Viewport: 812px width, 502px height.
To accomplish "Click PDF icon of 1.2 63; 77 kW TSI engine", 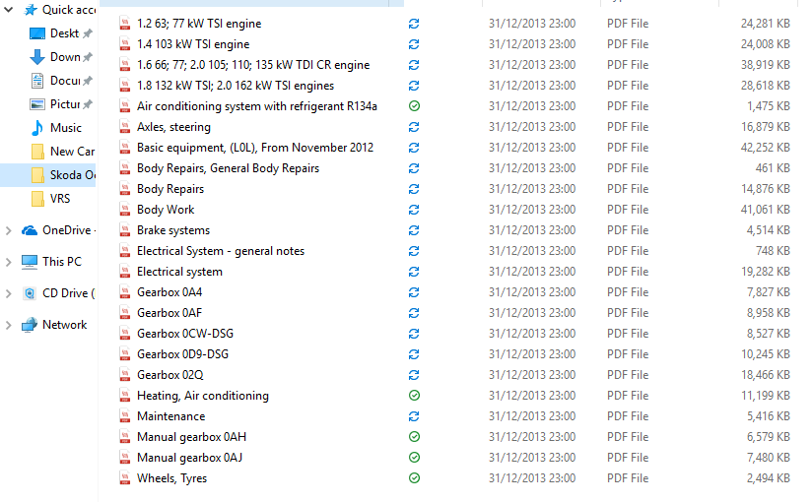I will coord(125,24).
